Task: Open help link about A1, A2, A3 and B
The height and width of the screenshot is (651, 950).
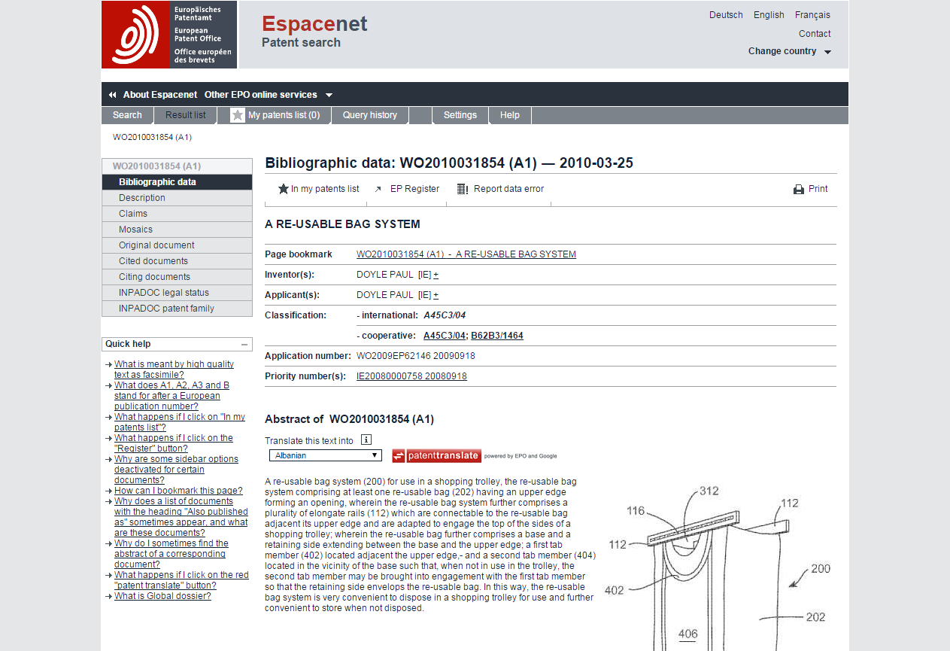Action: 171,396
